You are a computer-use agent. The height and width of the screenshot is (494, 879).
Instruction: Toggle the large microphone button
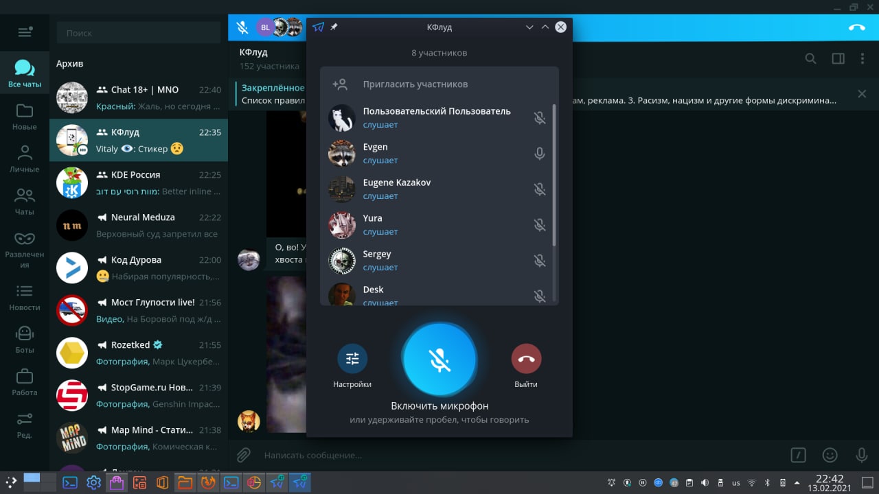tap(439, 360)
